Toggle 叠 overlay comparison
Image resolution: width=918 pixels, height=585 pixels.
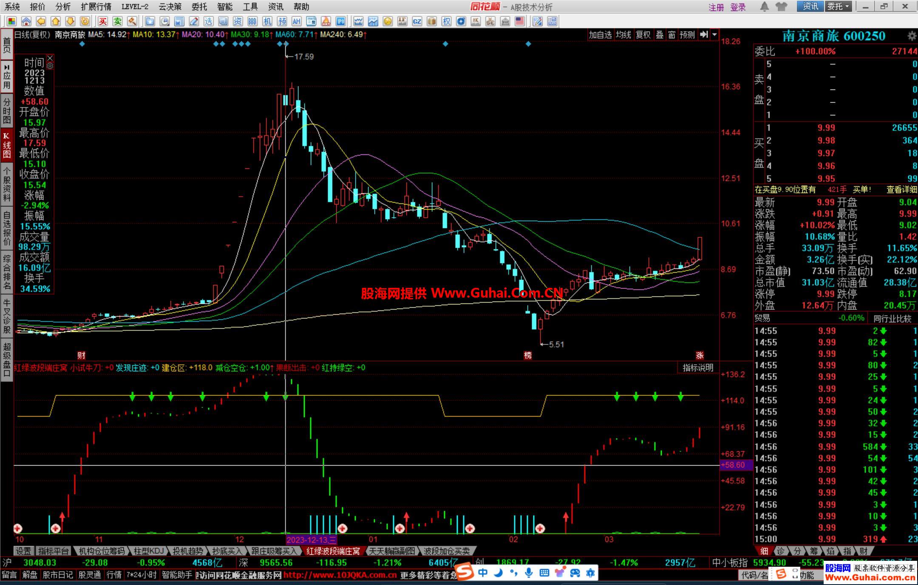click(x=659, y=35)
